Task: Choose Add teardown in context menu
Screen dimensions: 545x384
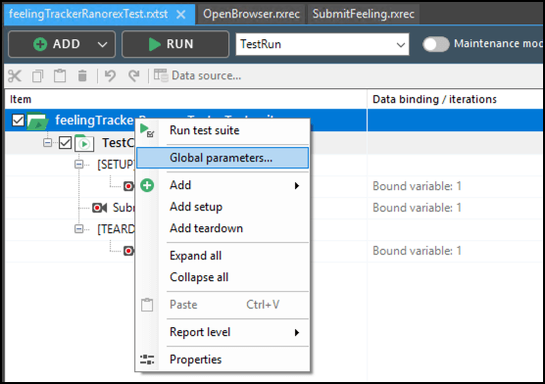Action: tap(223, 228)
